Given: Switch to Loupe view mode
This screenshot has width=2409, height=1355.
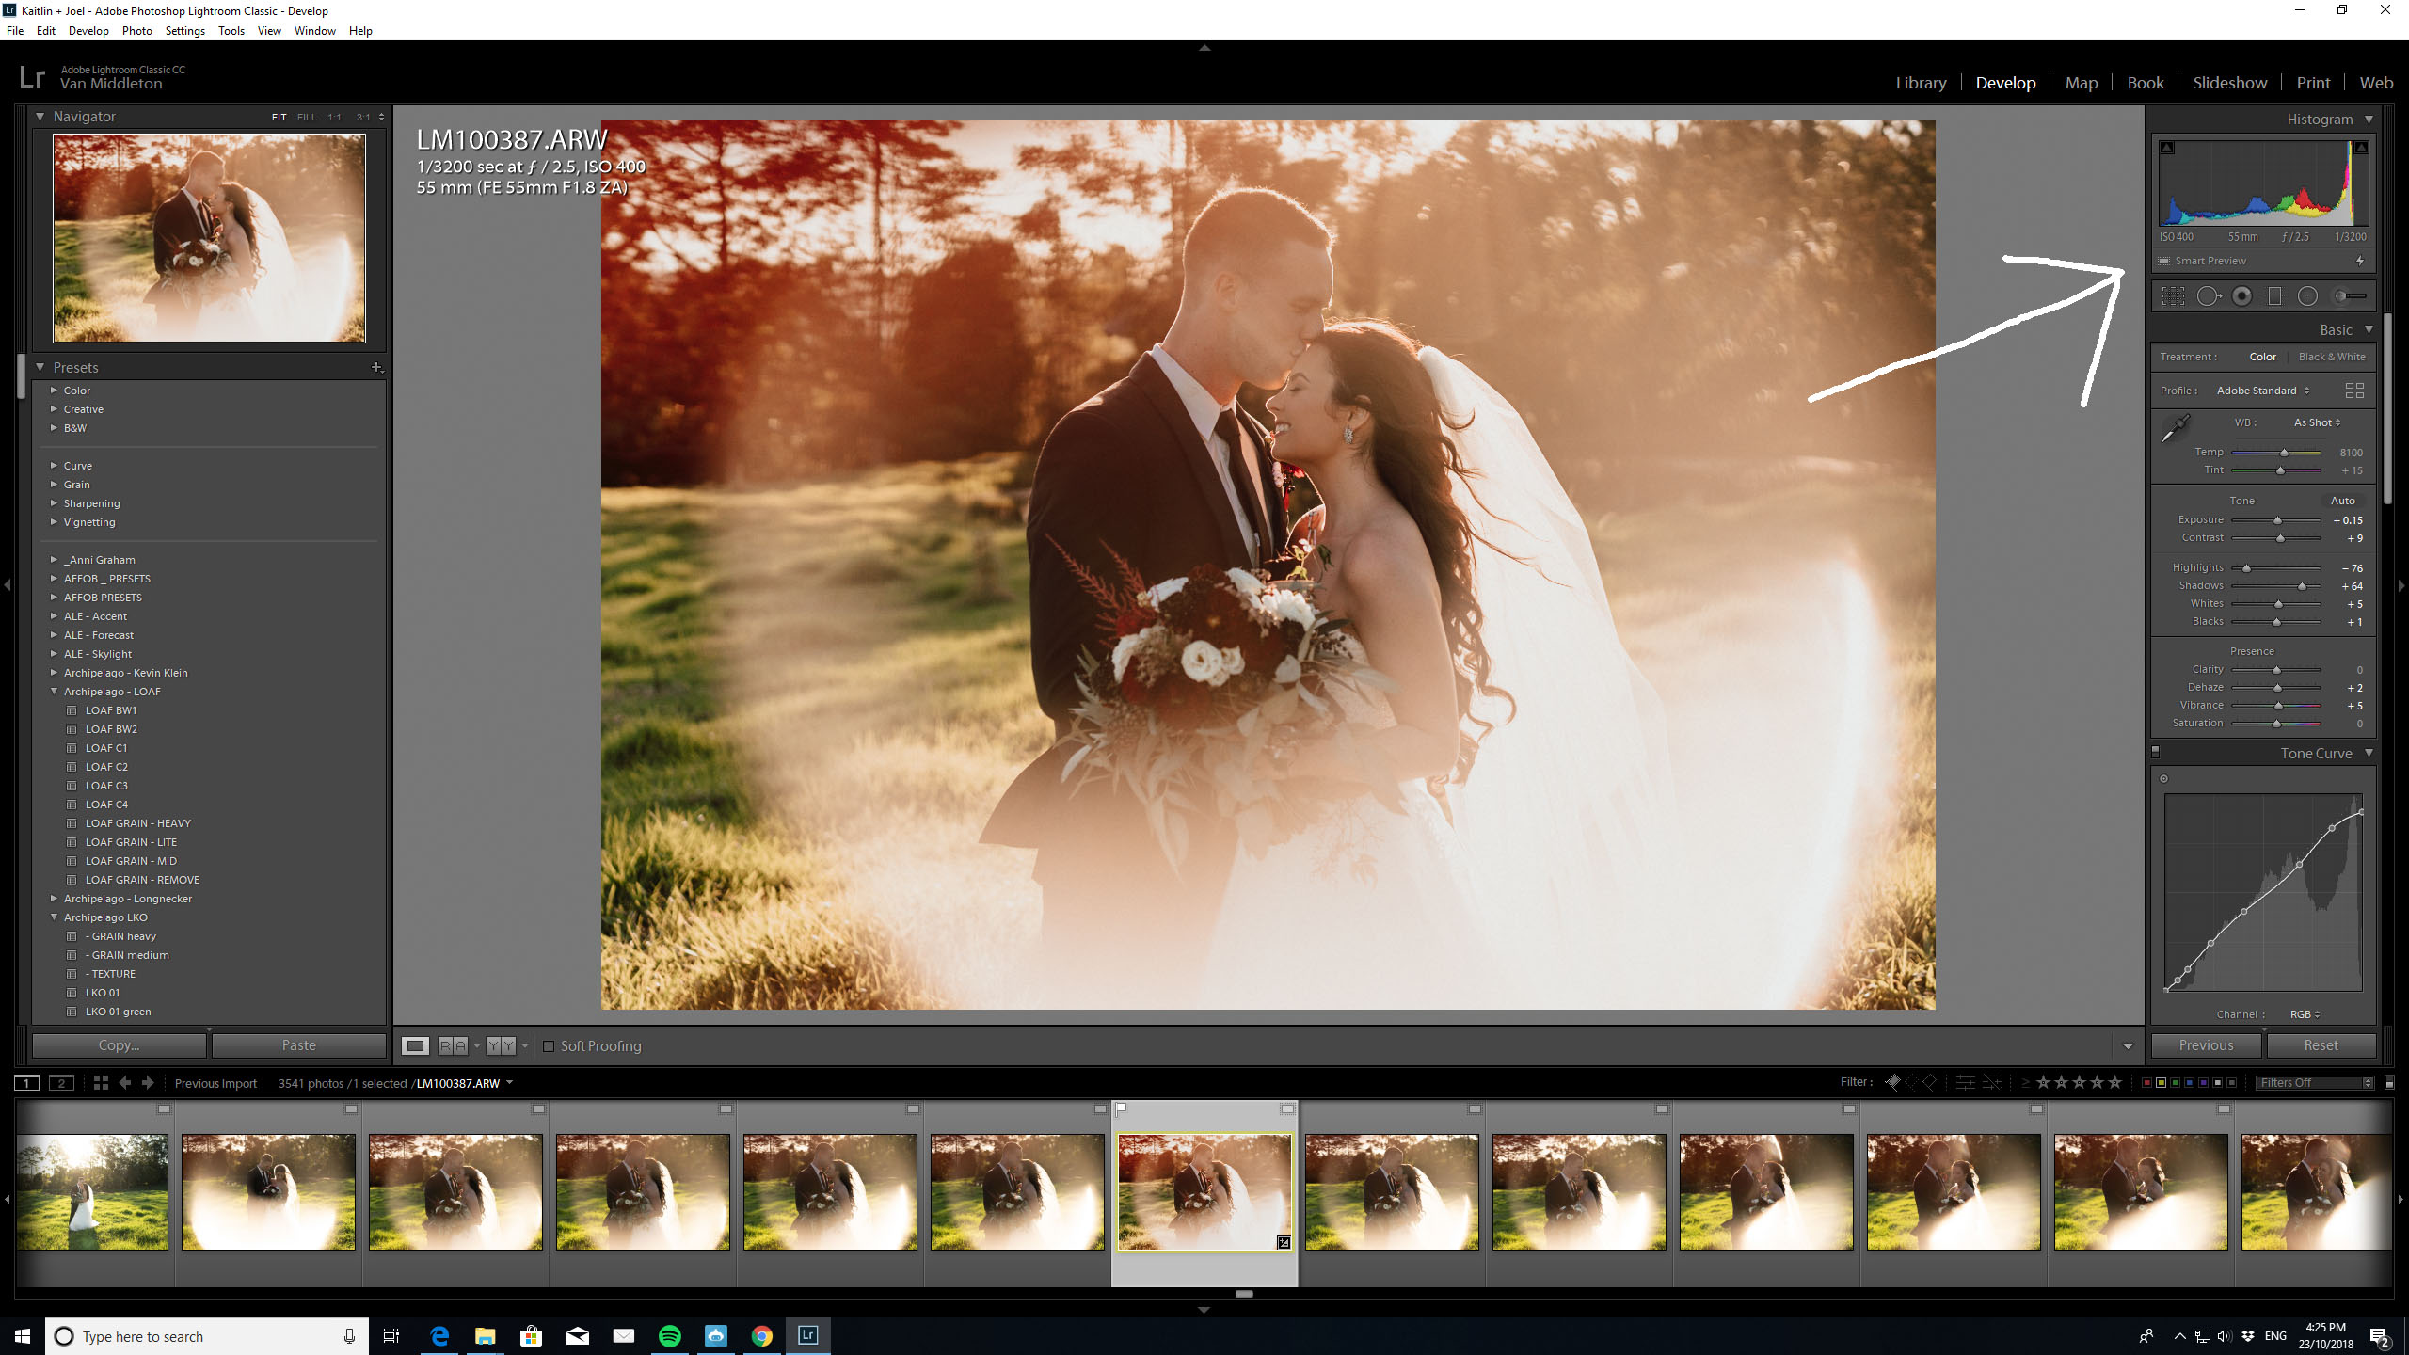Looking at the screenshot, I should click(415, 1045).
